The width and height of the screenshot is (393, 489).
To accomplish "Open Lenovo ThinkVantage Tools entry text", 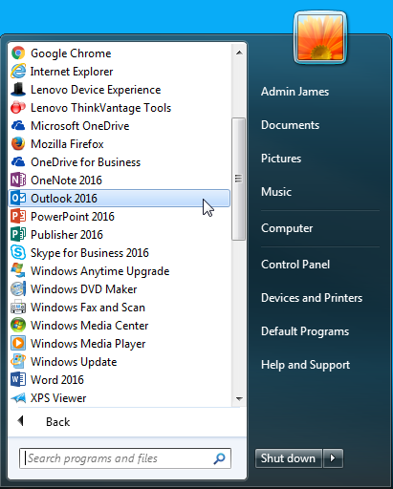I will tap(100, 108).
